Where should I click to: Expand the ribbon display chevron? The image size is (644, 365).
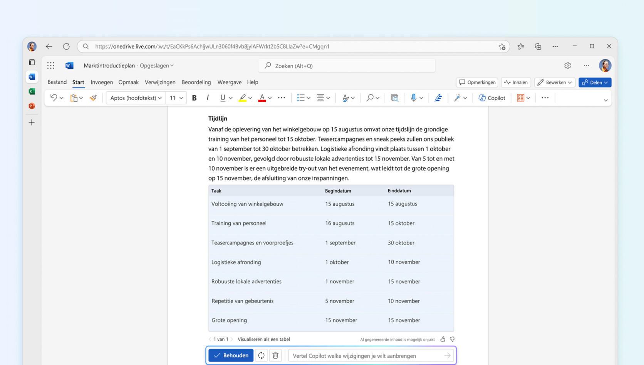point(606,100)
